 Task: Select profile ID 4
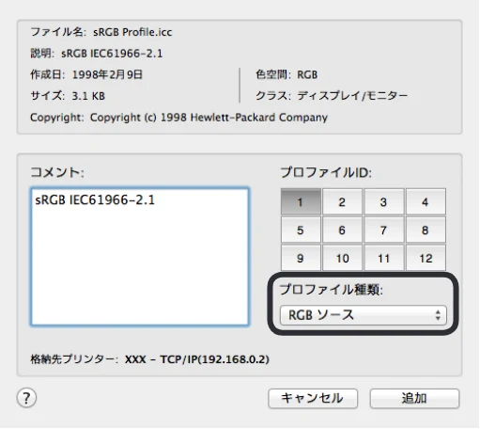[426, 201]
